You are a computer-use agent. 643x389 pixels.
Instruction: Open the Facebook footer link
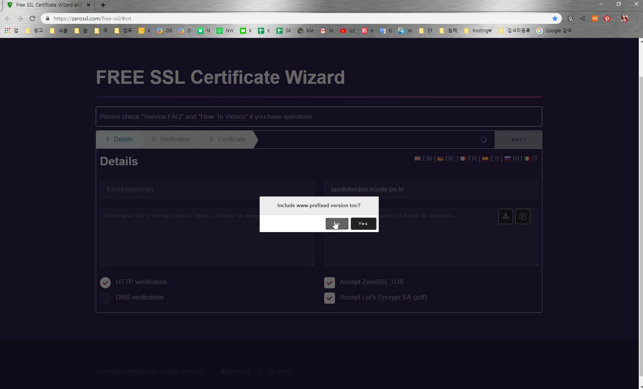click(x=236, y=371)
